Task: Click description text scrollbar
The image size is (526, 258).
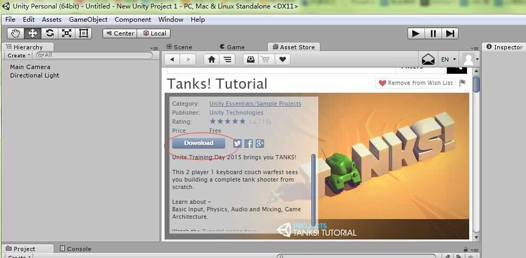Action: [x=313, y=190]
